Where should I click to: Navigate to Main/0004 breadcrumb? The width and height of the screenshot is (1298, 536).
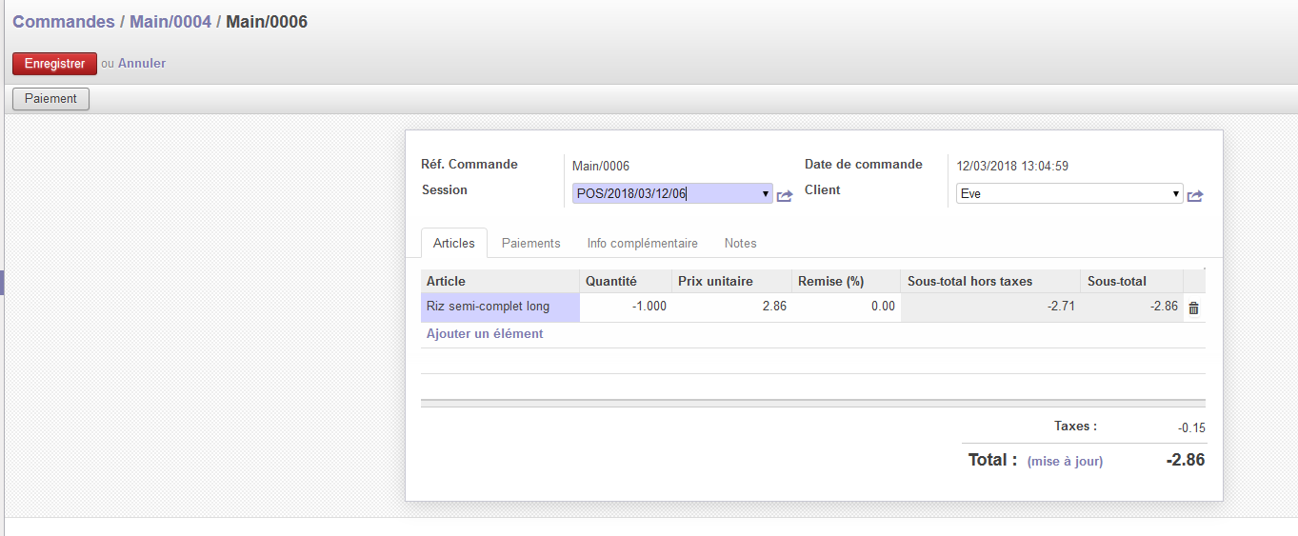(170, 21)
